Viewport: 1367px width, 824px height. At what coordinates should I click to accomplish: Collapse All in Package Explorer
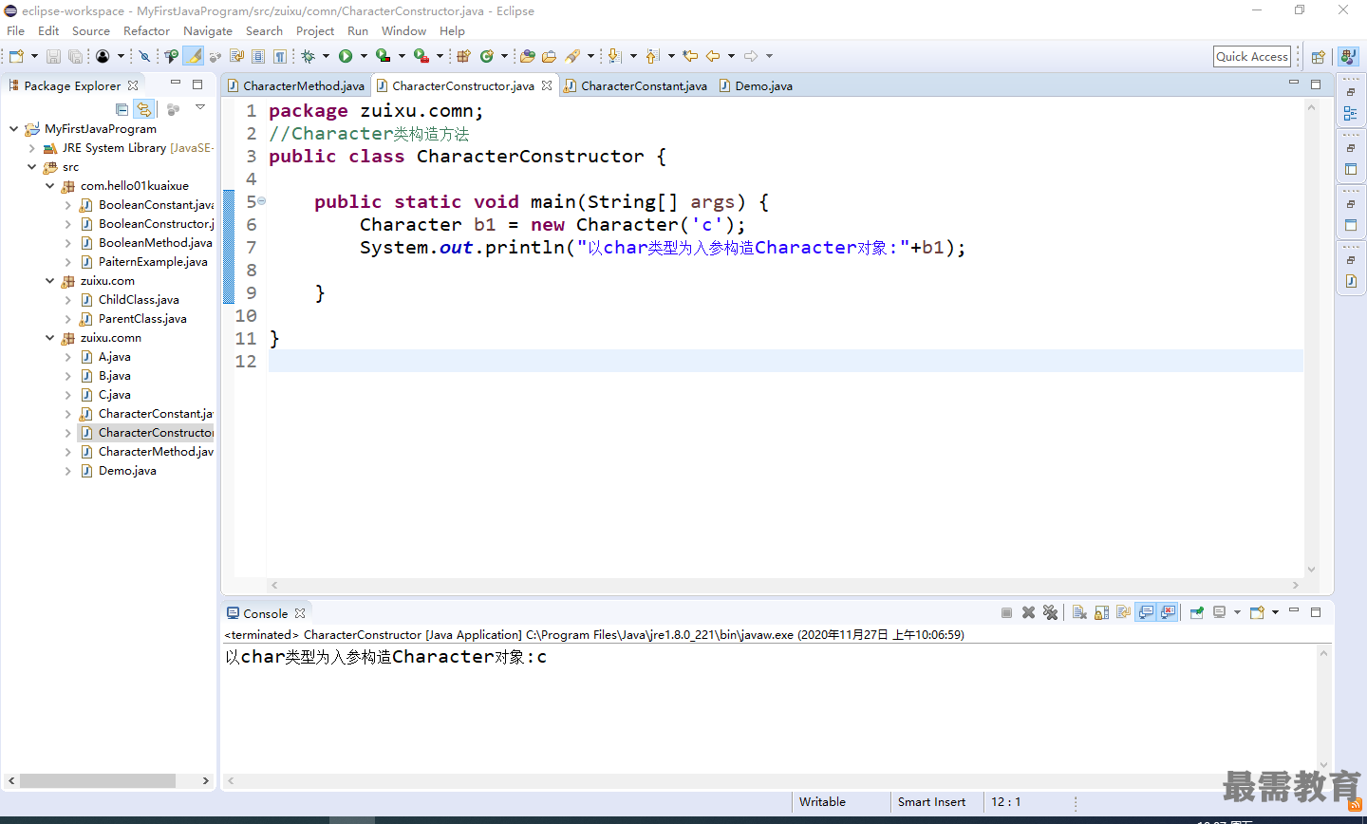coord(122,109)
